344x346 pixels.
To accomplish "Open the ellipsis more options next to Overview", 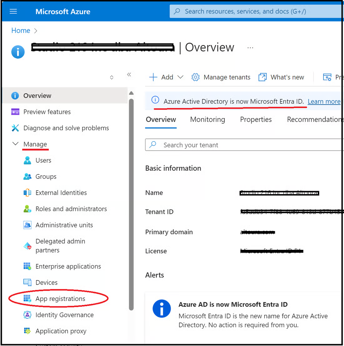I will click(x=250, y=48).
